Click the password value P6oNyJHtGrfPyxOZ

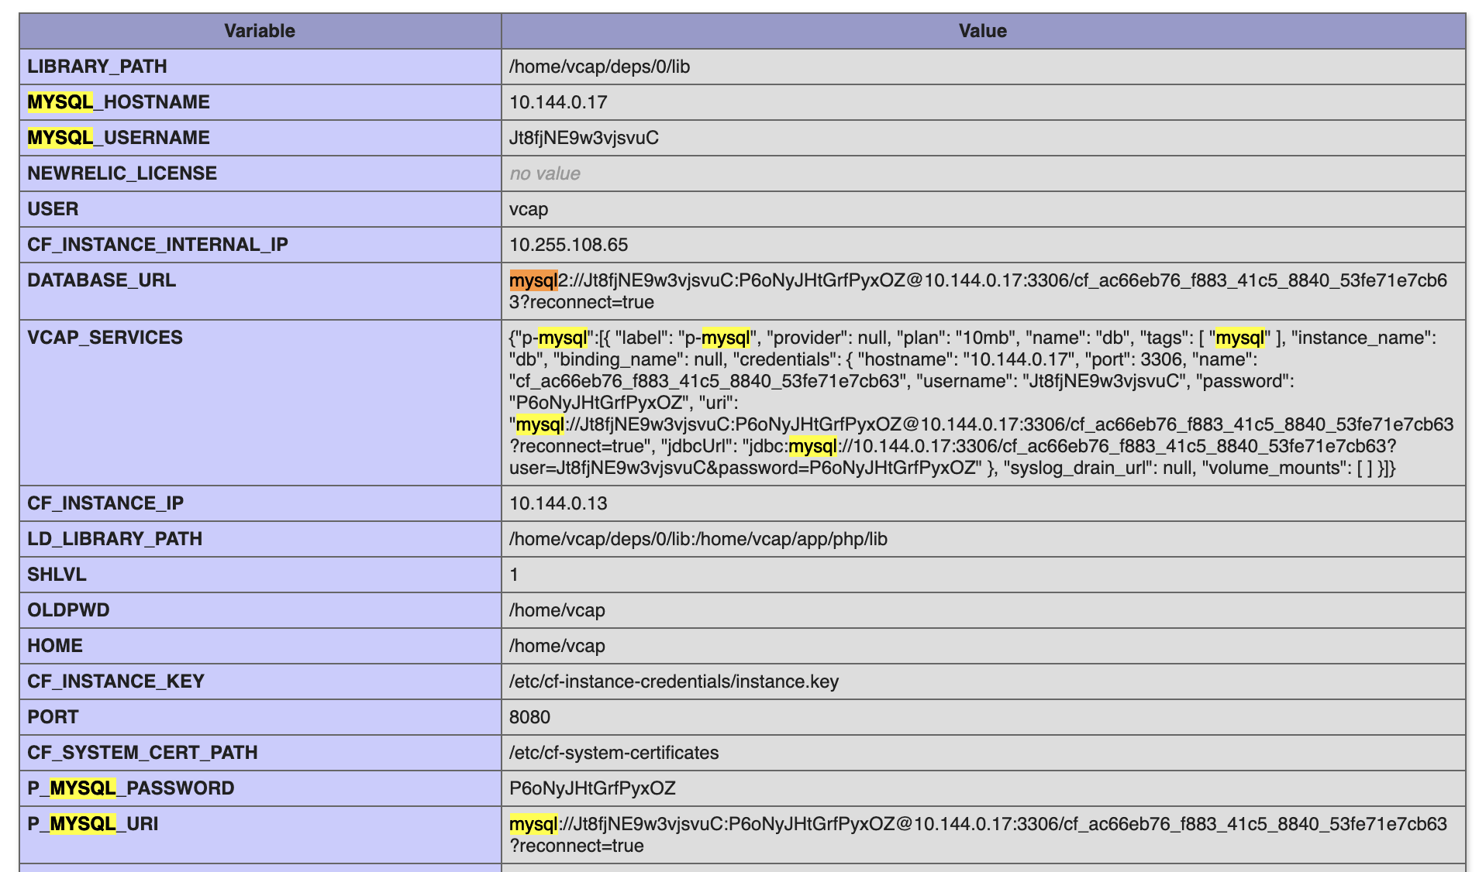[x=592, y=788]
